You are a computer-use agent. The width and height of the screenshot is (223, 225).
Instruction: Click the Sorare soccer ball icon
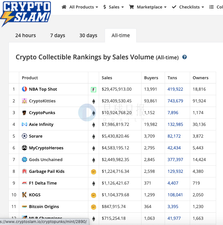click(x=24, y=136)
